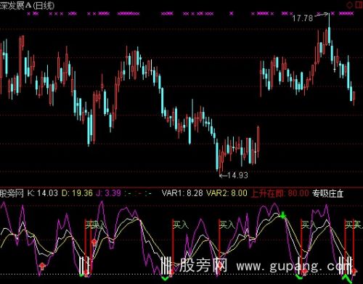Click the 上升在即 indicator label
Screen dimensions: 363x284
(x=267, y=193)
